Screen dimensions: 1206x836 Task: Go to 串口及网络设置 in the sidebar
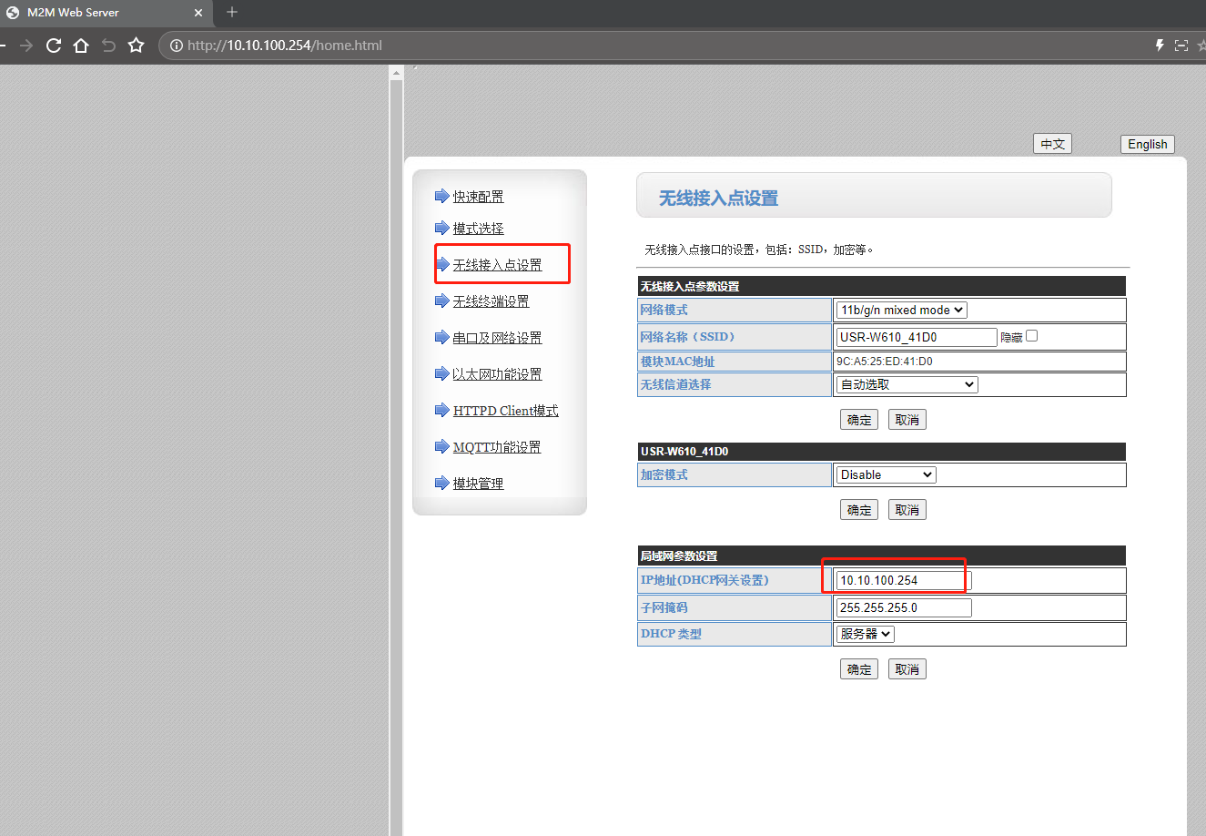(497, 338)
